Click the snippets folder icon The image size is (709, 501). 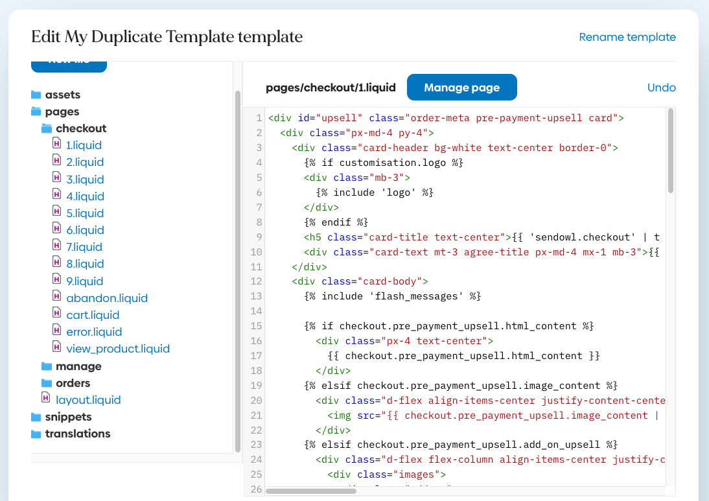click(36, 417)
